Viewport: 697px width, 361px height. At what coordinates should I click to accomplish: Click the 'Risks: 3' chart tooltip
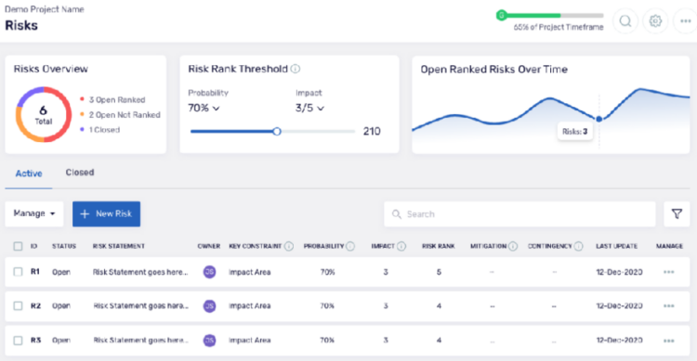pyautogui.click(x=574, y=132)
